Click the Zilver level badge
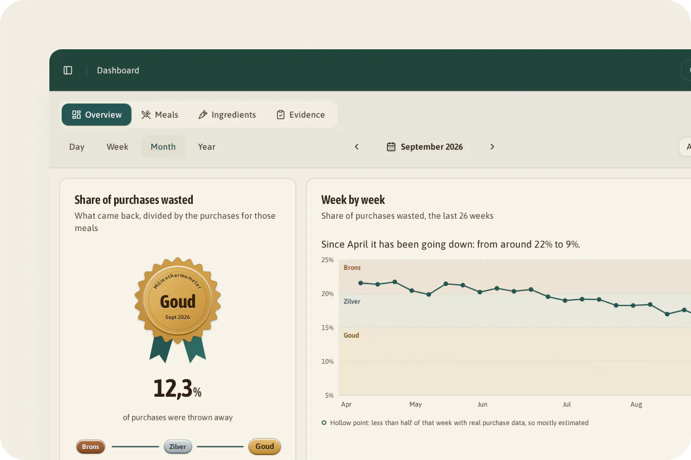 coord(178,447)
